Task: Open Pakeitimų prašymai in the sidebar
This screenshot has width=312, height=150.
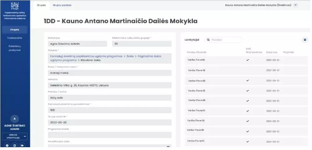Action: tap(15, 48)
